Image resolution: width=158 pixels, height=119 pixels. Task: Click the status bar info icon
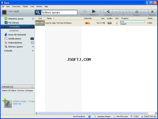point(90,116)
